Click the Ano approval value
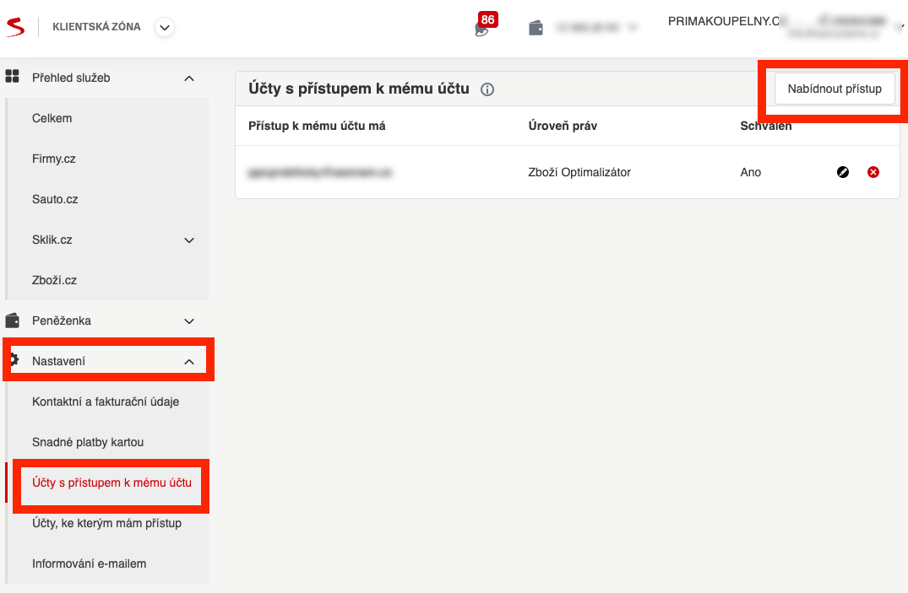This screenshot has height=593, width=908. tap(751, 172)
